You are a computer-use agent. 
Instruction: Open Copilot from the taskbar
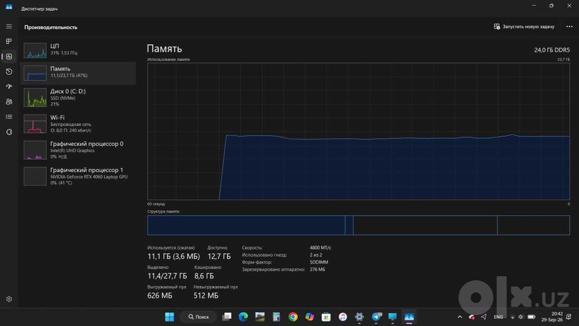(309, 317)
